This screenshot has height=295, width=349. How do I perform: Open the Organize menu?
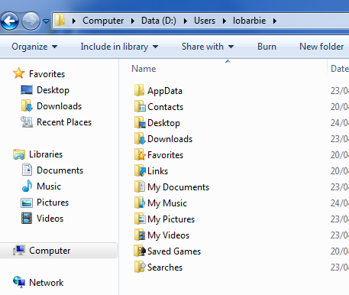coord(34,47)
